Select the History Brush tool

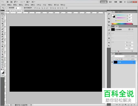click(2, 37)
